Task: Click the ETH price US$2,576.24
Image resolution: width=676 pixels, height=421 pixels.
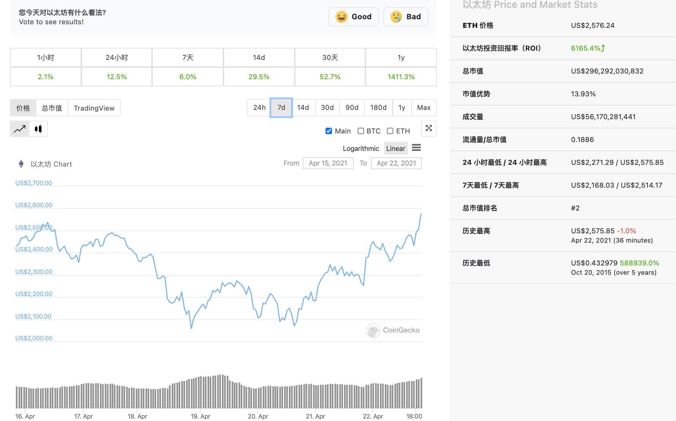Action: (x=593, y=25)
